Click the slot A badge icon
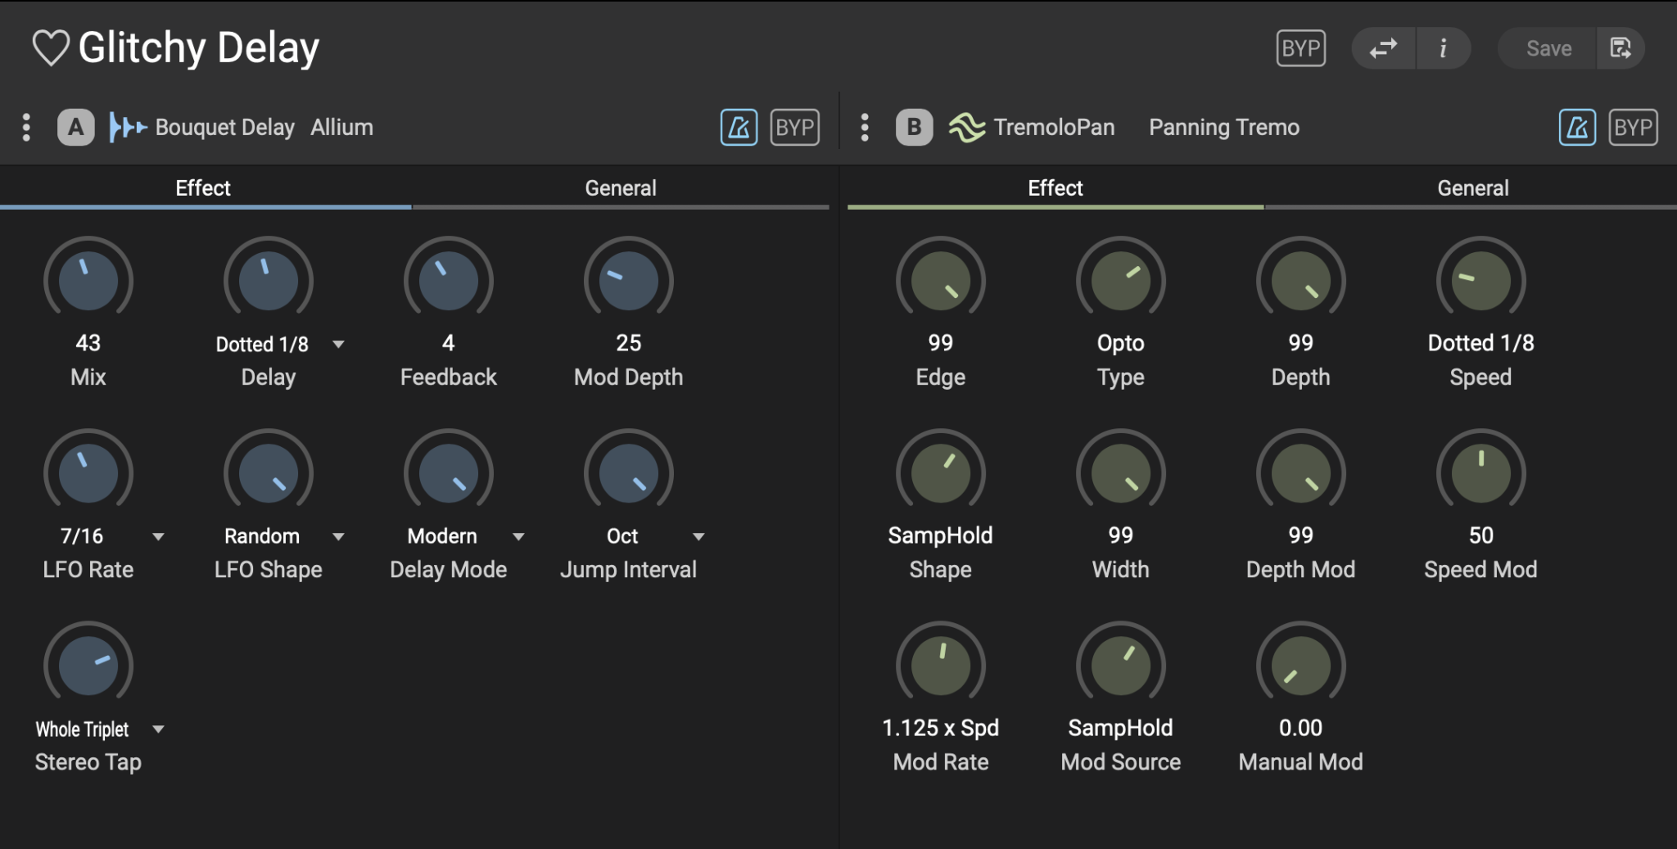The width and height of the screenshot is (1677, 849). click(75, 128)
